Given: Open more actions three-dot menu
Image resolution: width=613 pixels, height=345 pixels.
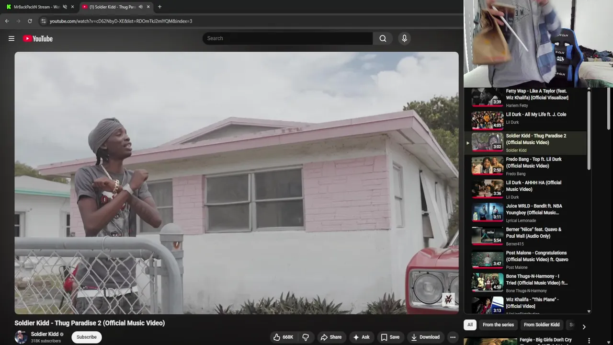Looking at the screenshot, I should 453,337.
